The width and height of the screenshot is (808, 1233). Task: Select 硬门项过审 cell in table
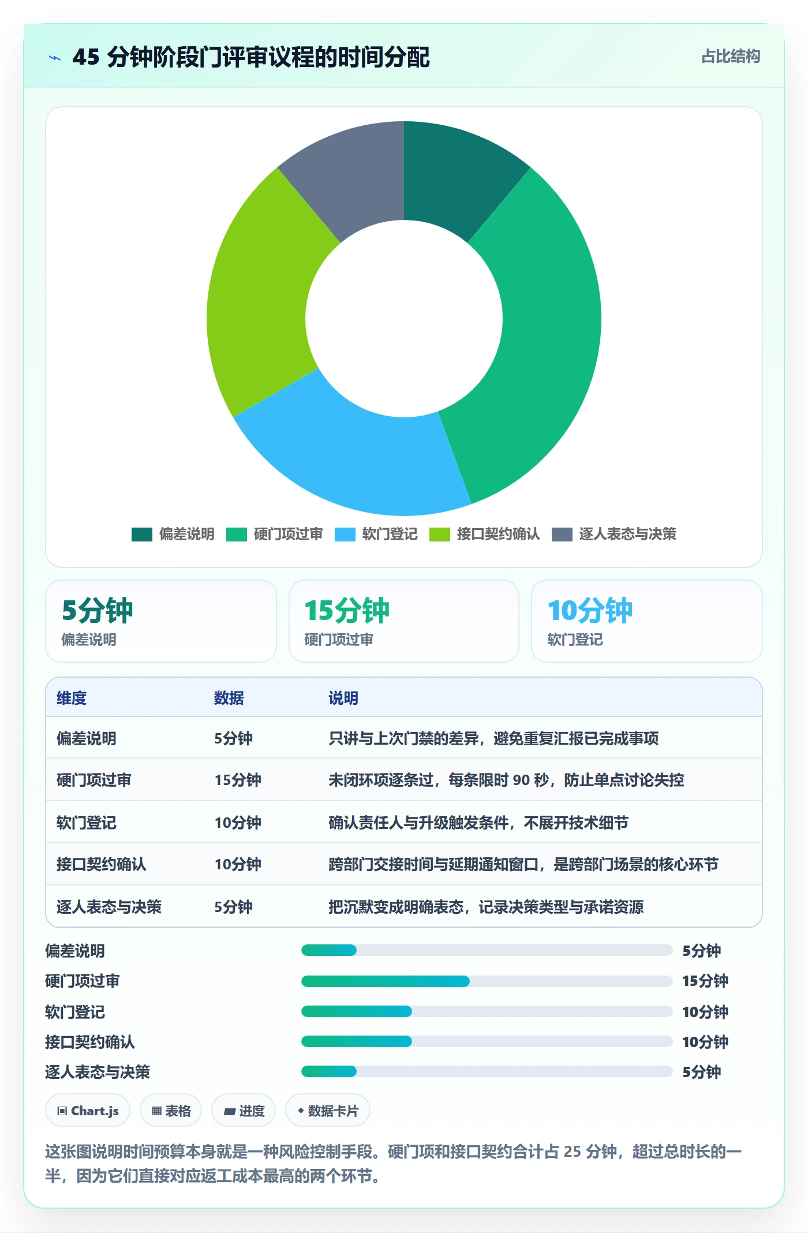tap(94, 780)
